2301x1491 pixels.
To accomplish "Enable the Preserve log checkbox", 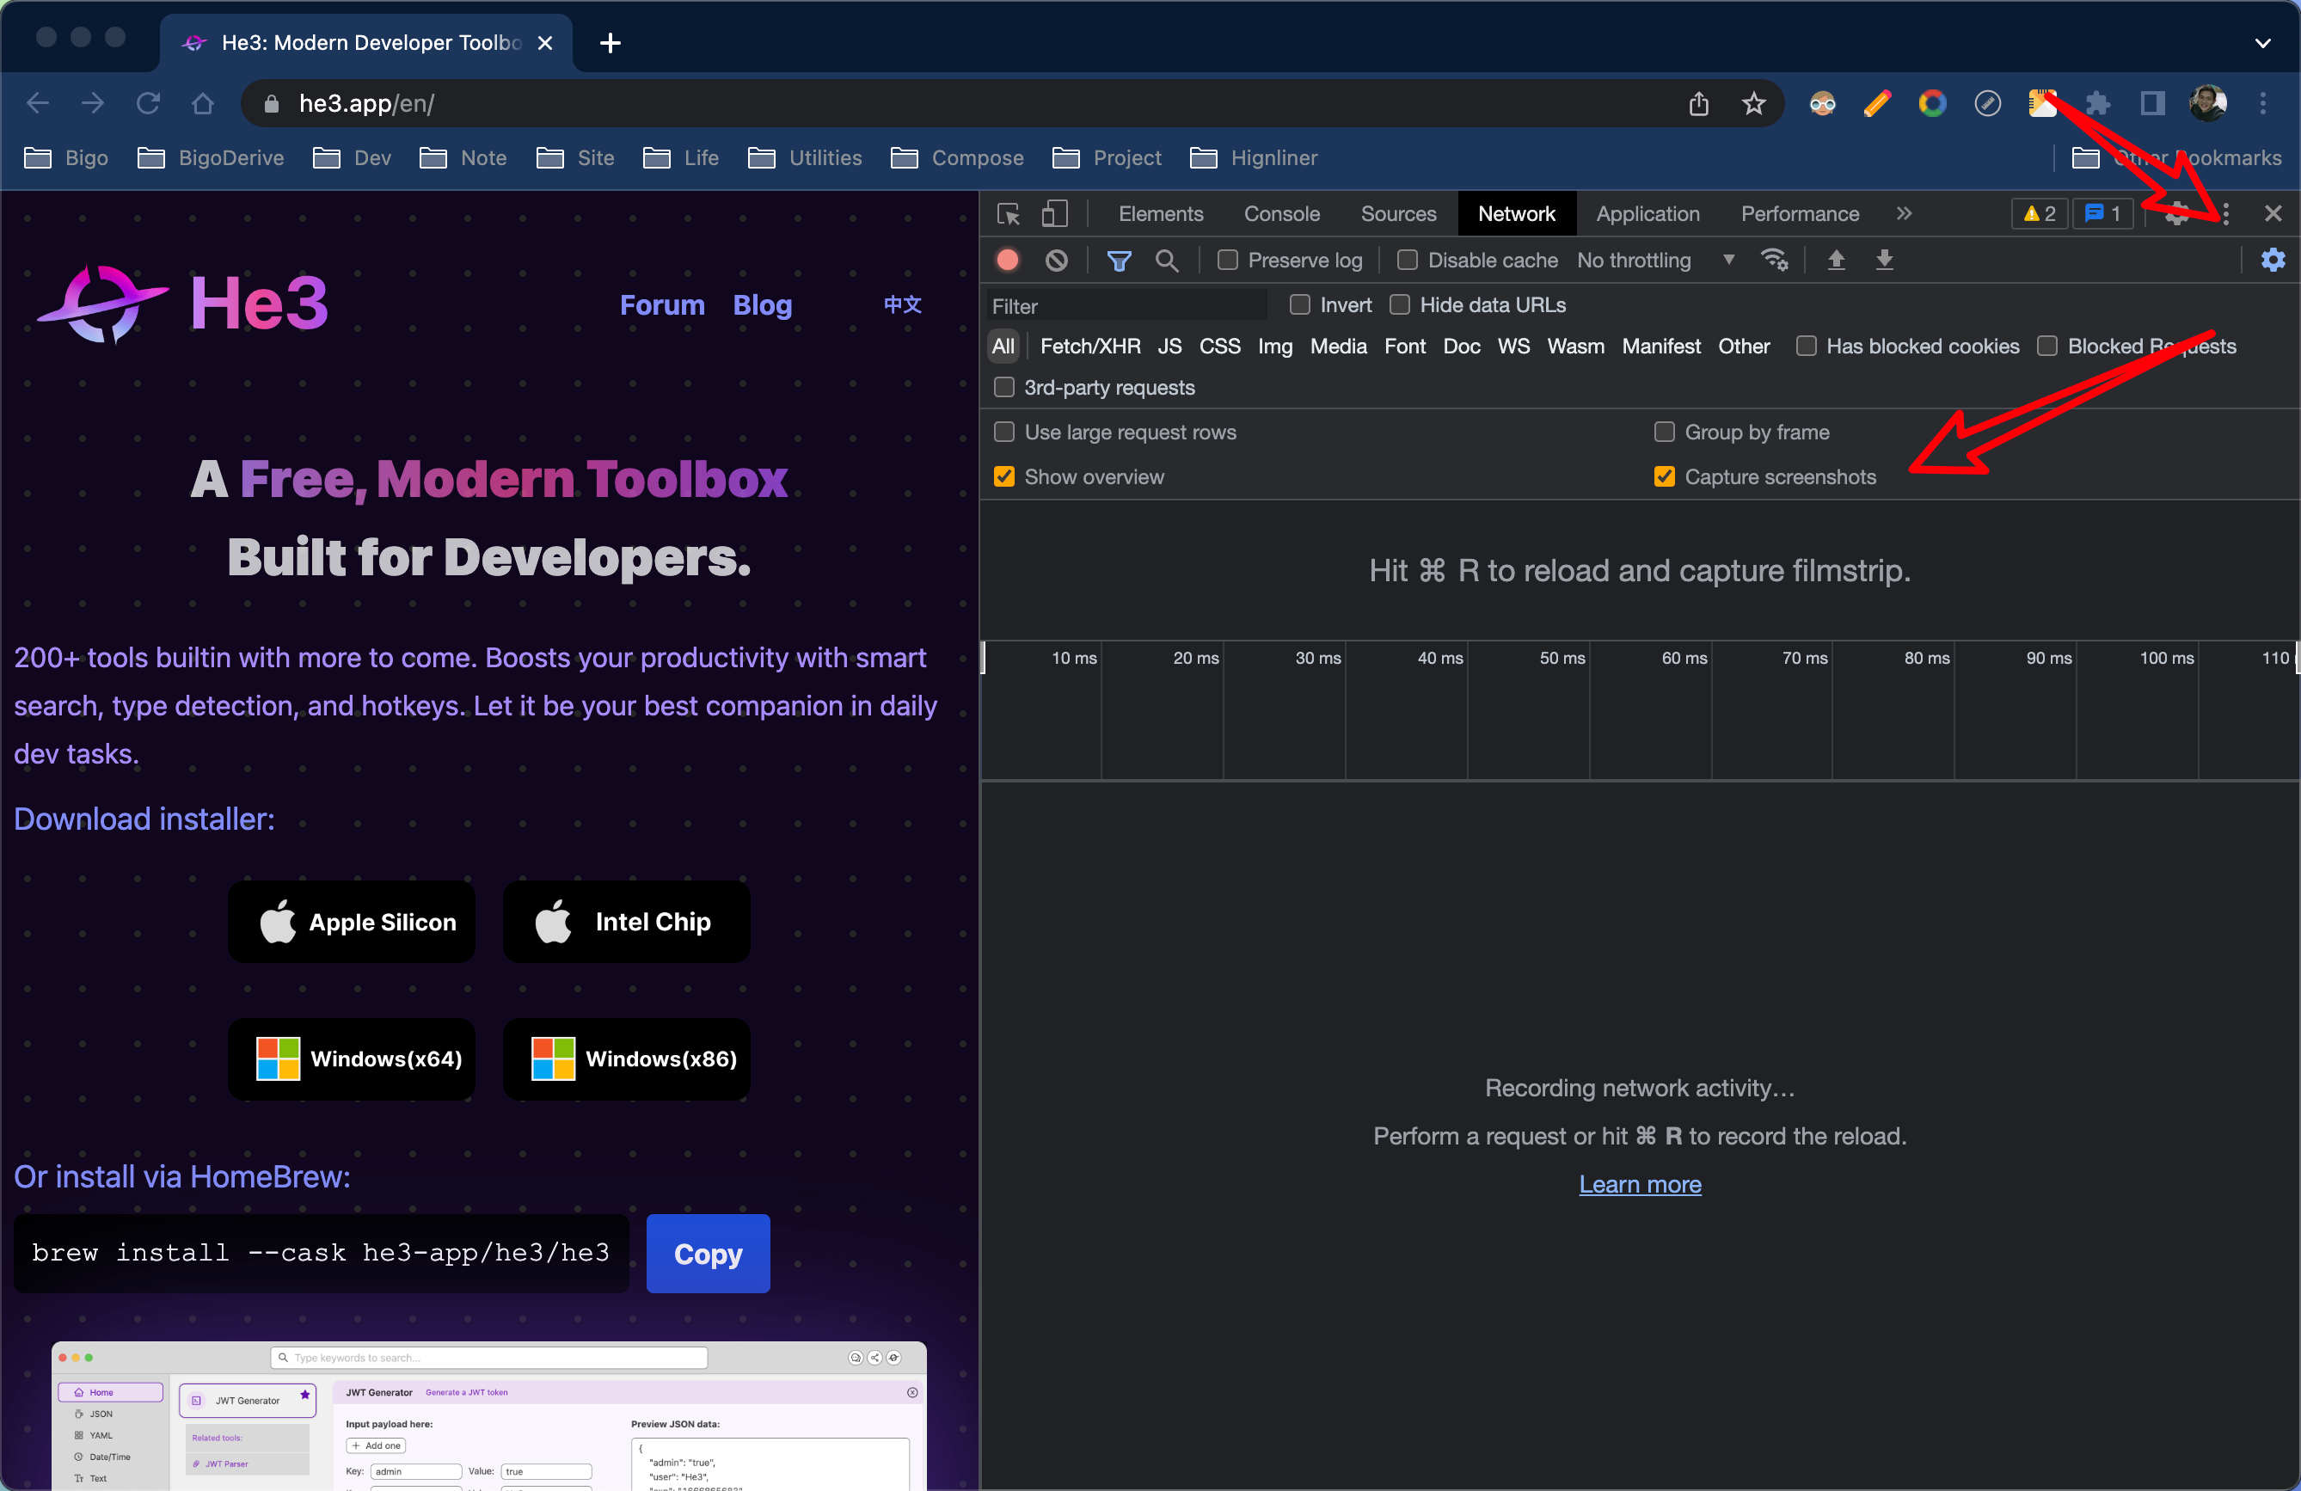I will pyautogui.click(x=1228, y=260).
